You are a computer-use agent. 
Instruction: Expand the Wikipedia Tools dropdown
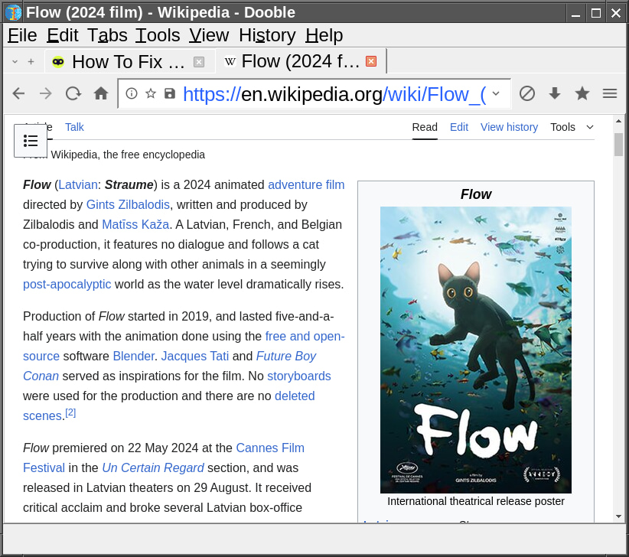572,127
